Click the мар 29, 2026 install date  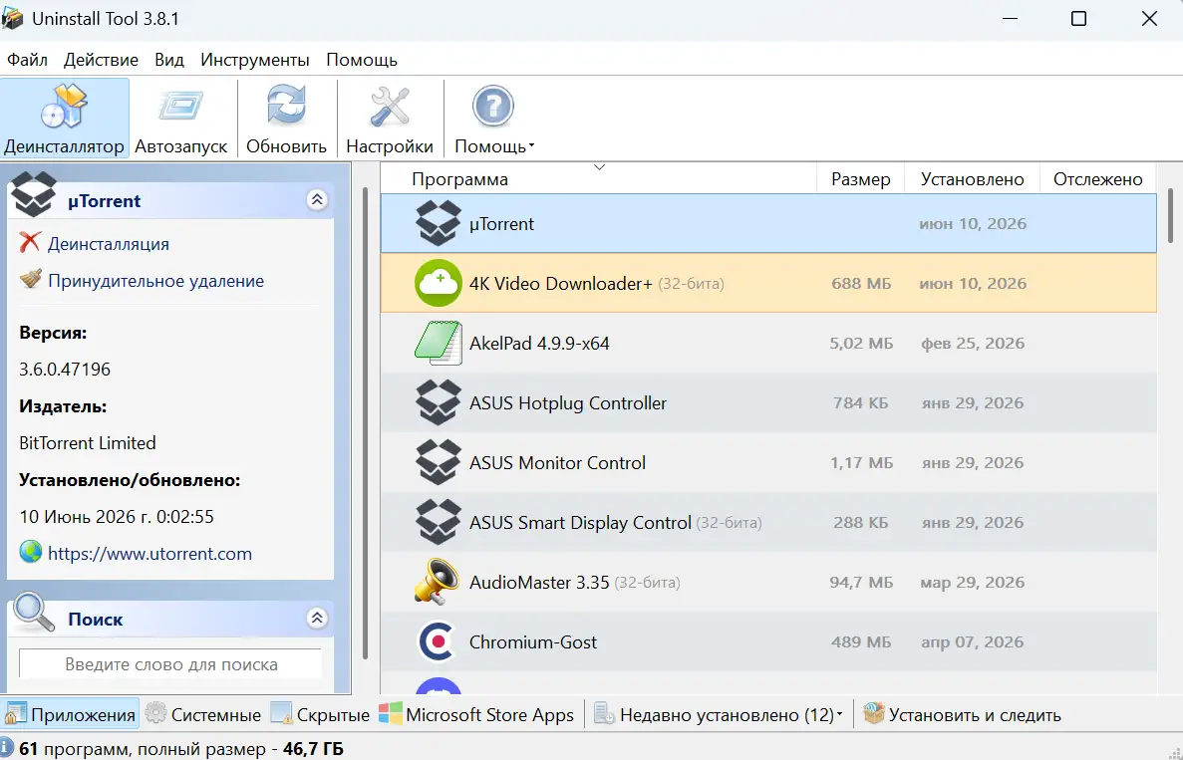pyautogui.click(x=973, y=582)
